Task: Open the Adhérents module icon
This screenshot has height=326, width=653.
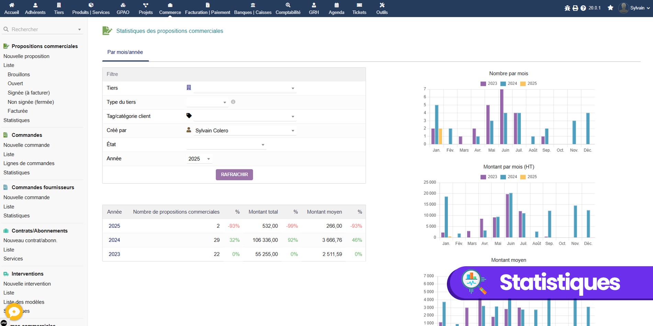Action: (35, 5)
